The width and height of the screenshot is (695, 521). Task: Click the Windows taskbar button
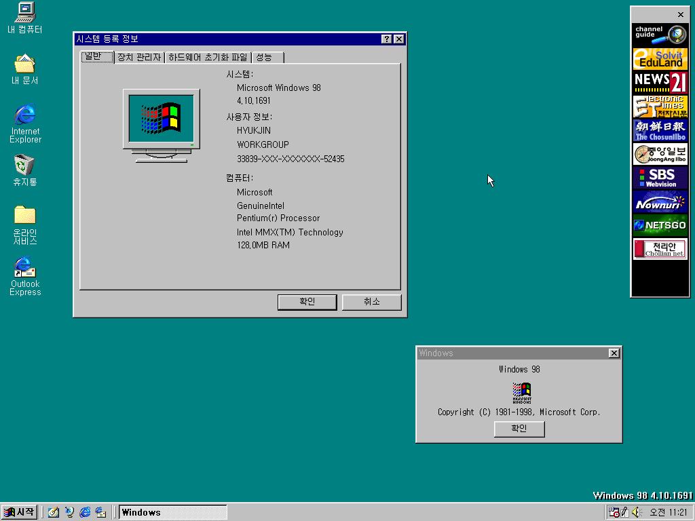click(173, 512)
